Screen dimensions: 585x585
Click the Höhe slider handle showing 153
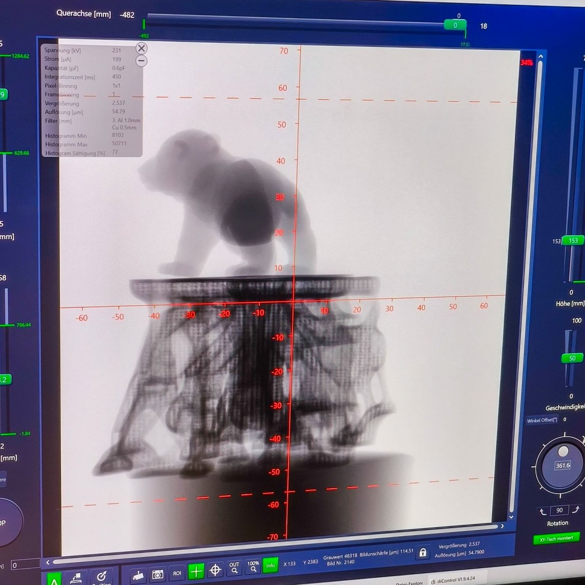pos(573,241)
